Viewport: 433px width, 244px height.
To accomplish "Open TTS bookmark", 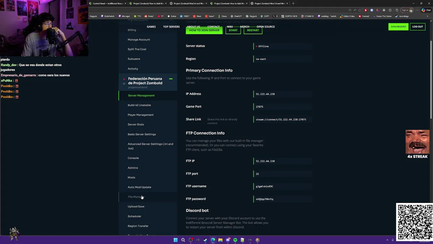I will coord(137,16).
